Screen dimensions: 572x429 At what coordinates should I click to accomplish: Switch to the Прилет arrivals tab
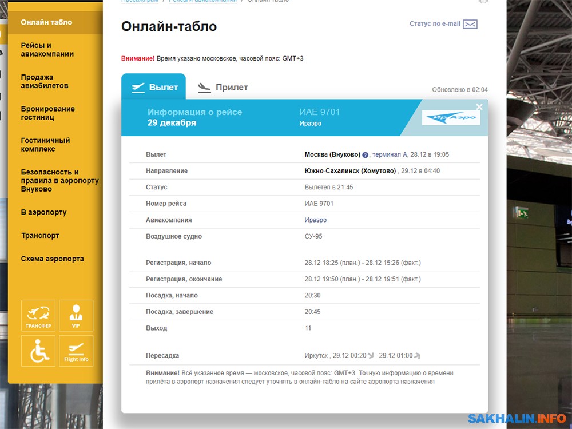pyautogui.click(x=223, y=88)
